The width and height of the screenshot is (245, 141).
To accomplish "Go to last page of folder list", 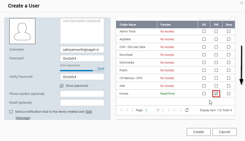I will click(175, 110).
